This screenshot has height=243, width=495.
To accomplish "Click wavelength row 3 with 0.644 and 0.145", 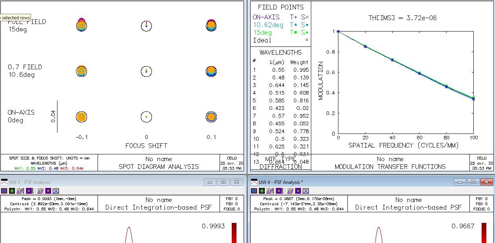I will [x=281, y=85].
